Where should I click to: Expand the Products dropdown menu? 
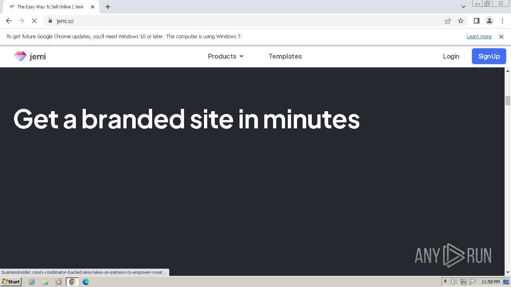pyautogui.click(x=226, y=56)
